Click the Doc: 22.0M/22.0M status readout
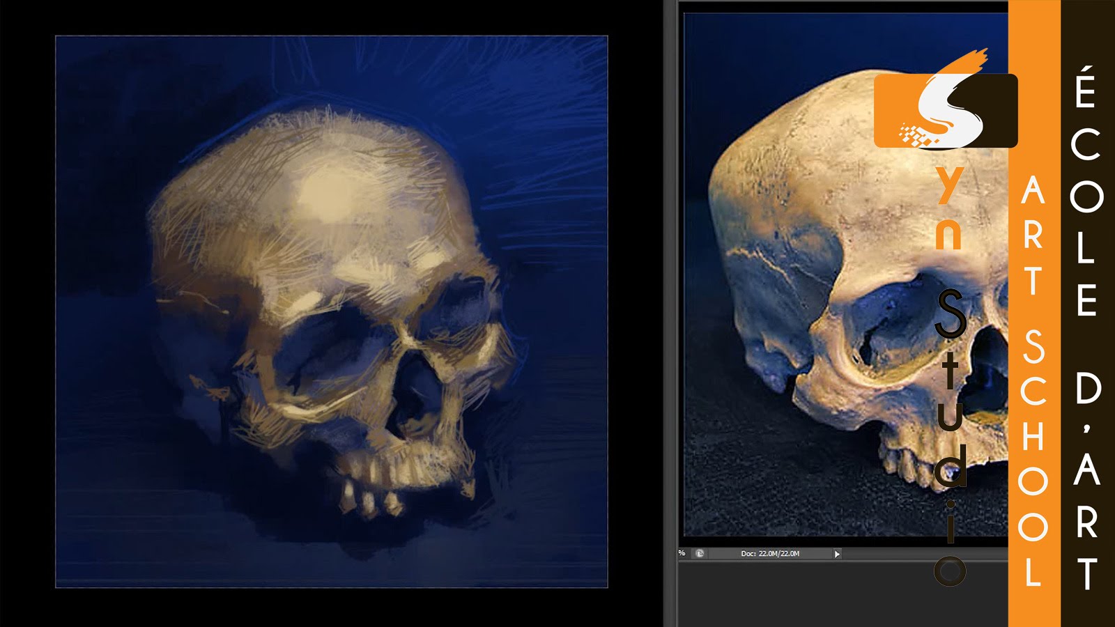Screen dimensions: 1115x627 [x=770, y=552]
